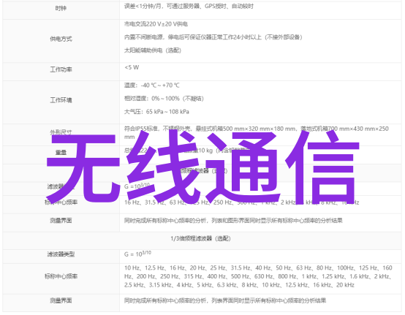Click the 重量 row label
Image resolution: width=405 pixels, height=315 pixels.
point(61,152)
